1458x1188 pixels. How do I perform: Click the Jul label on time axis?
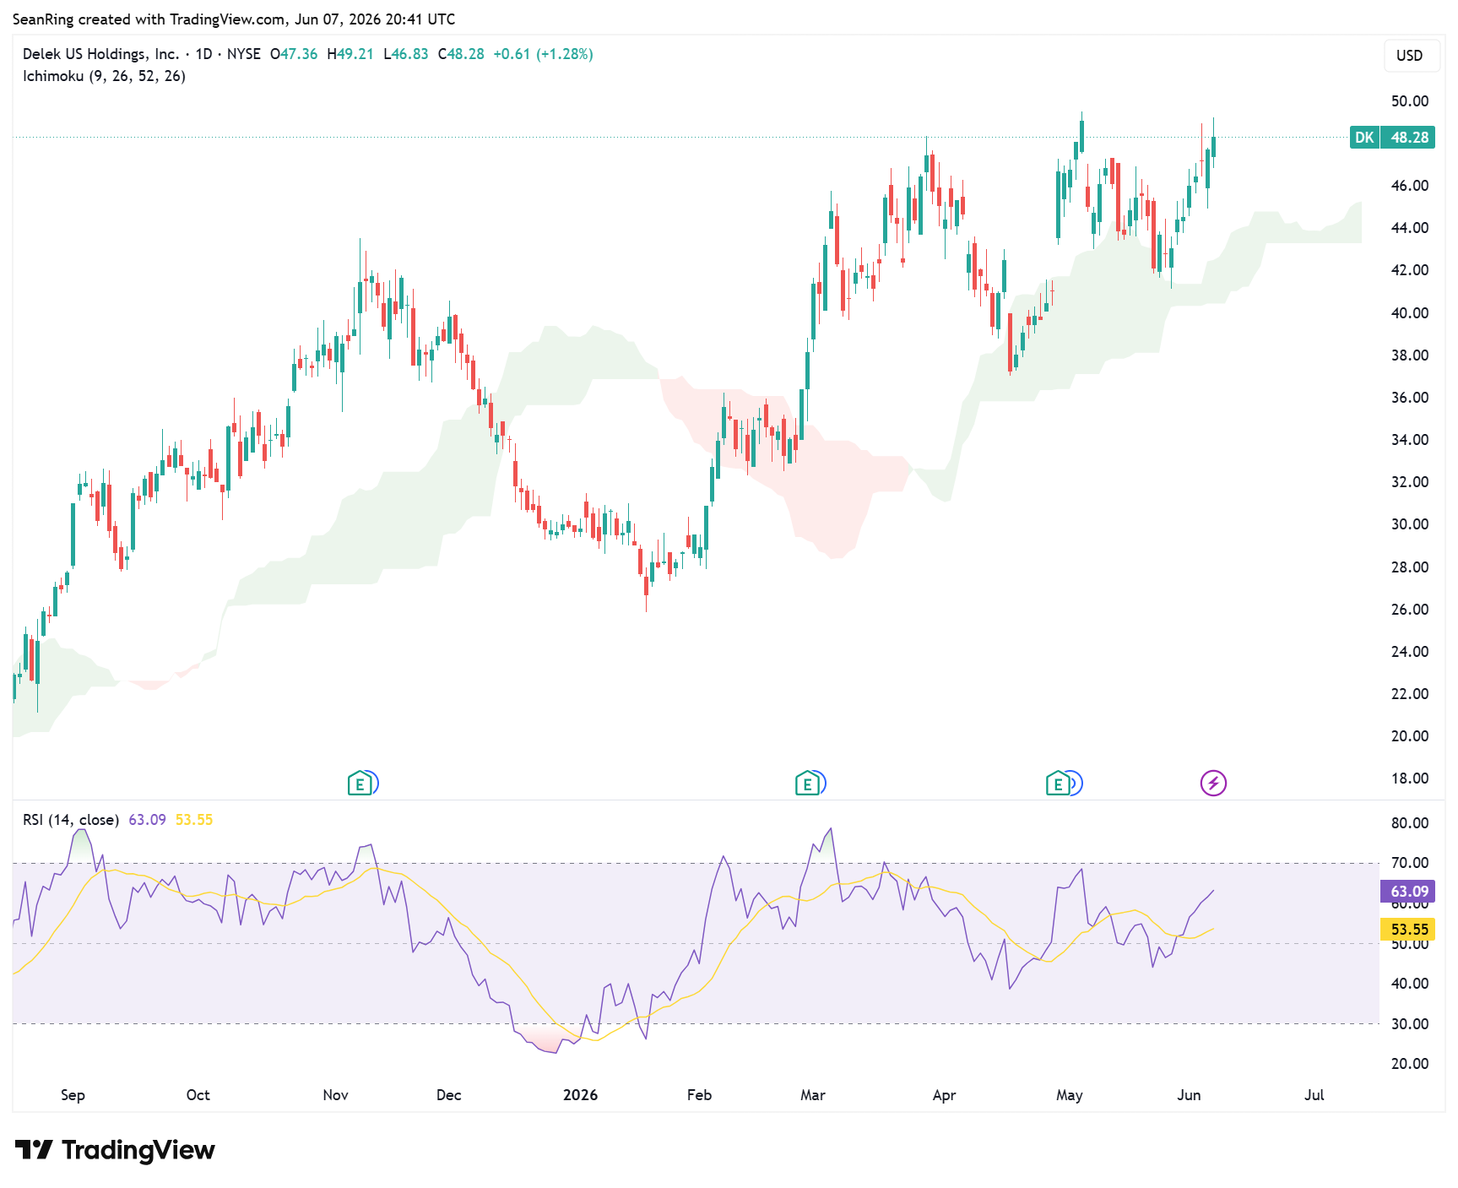(1314, 1095)
